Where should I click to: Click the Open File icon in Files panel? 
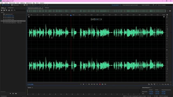coord(2,10)
